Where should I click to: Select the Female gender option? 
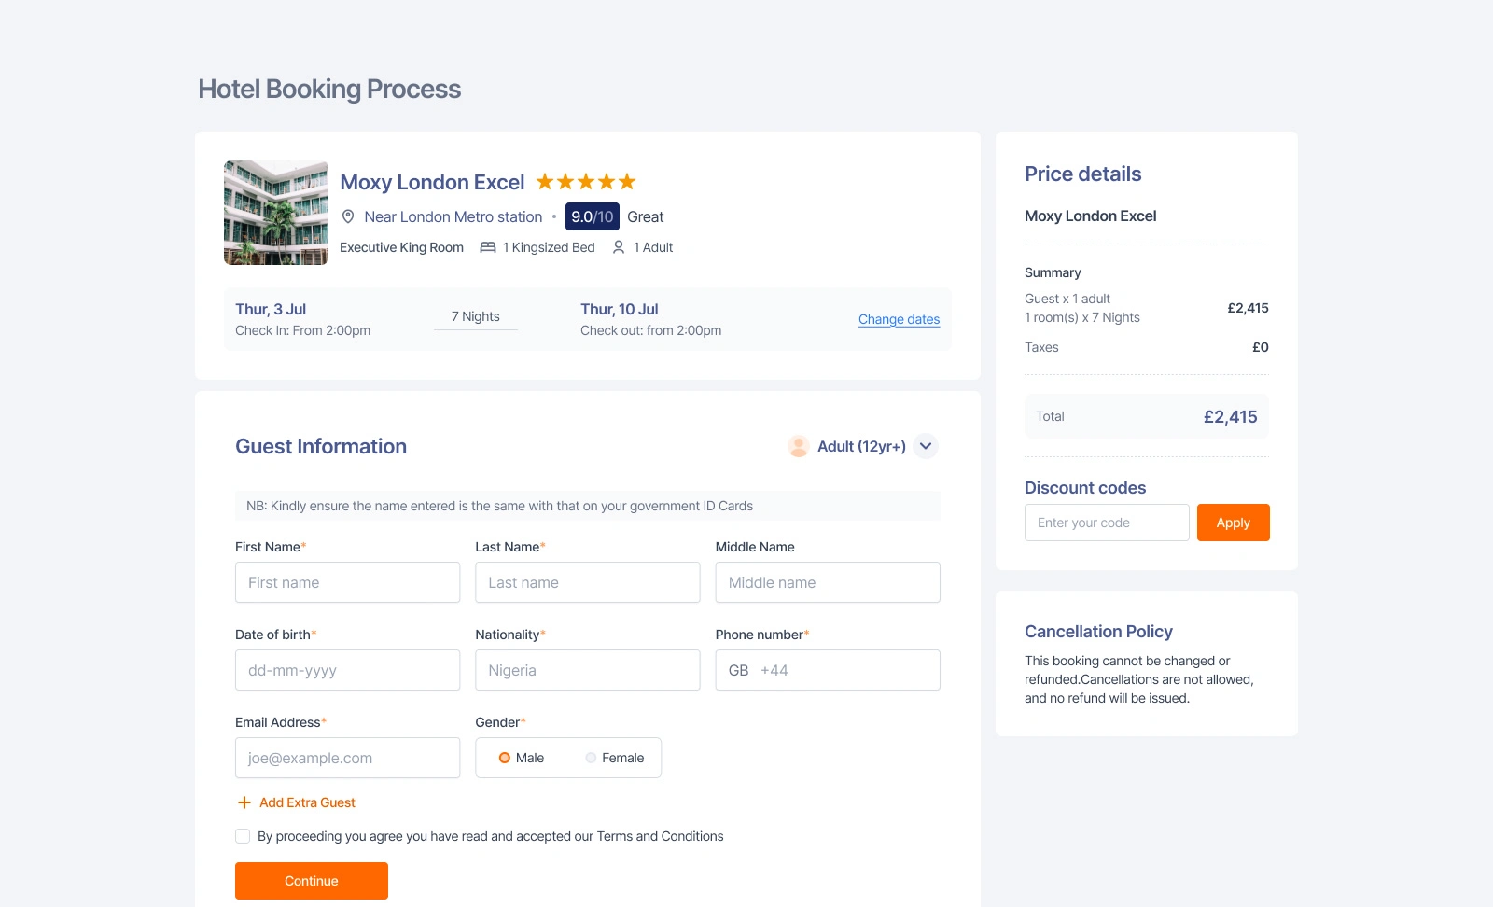(591, 758)
